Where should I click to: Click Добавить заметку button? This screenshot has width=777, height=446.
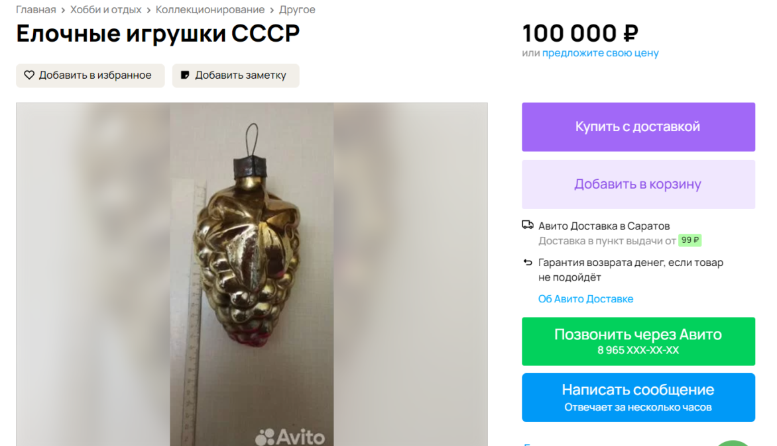pos(236,75)
